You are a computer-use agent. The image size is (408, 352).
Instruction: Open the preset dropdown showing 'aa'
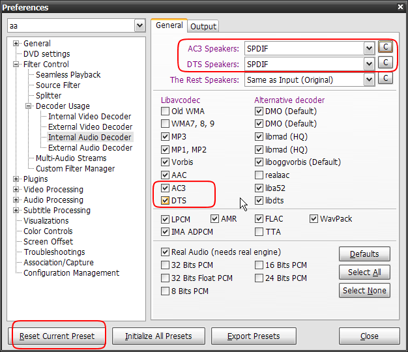point(139,25)
